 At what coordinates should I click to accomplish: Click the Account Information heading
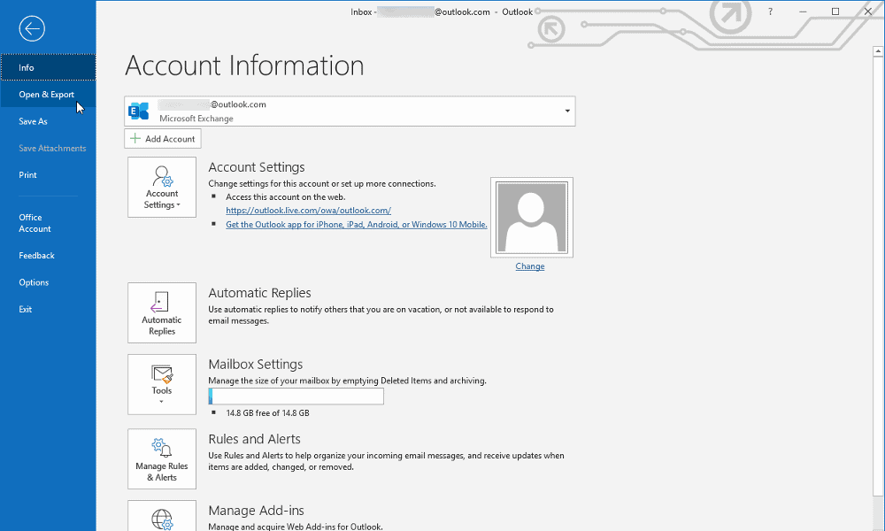coord(244,66)
